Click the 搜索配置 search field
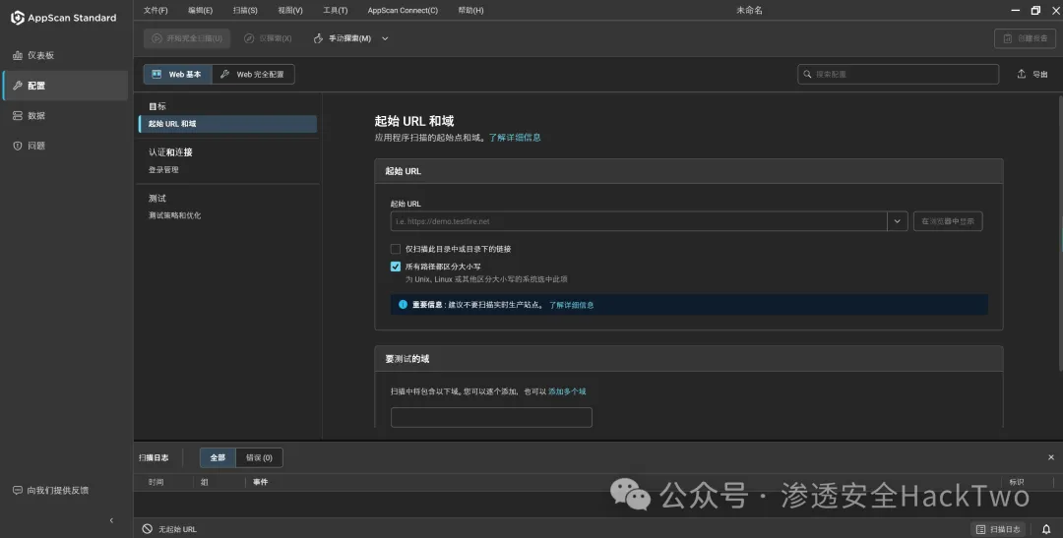Image resolution: width=1063 pixels, height=538 pixels. coord(898,74)
